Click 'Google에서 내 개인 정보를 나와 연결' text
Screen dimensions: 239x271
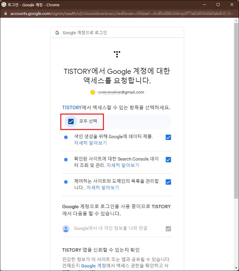click(111, 228)
